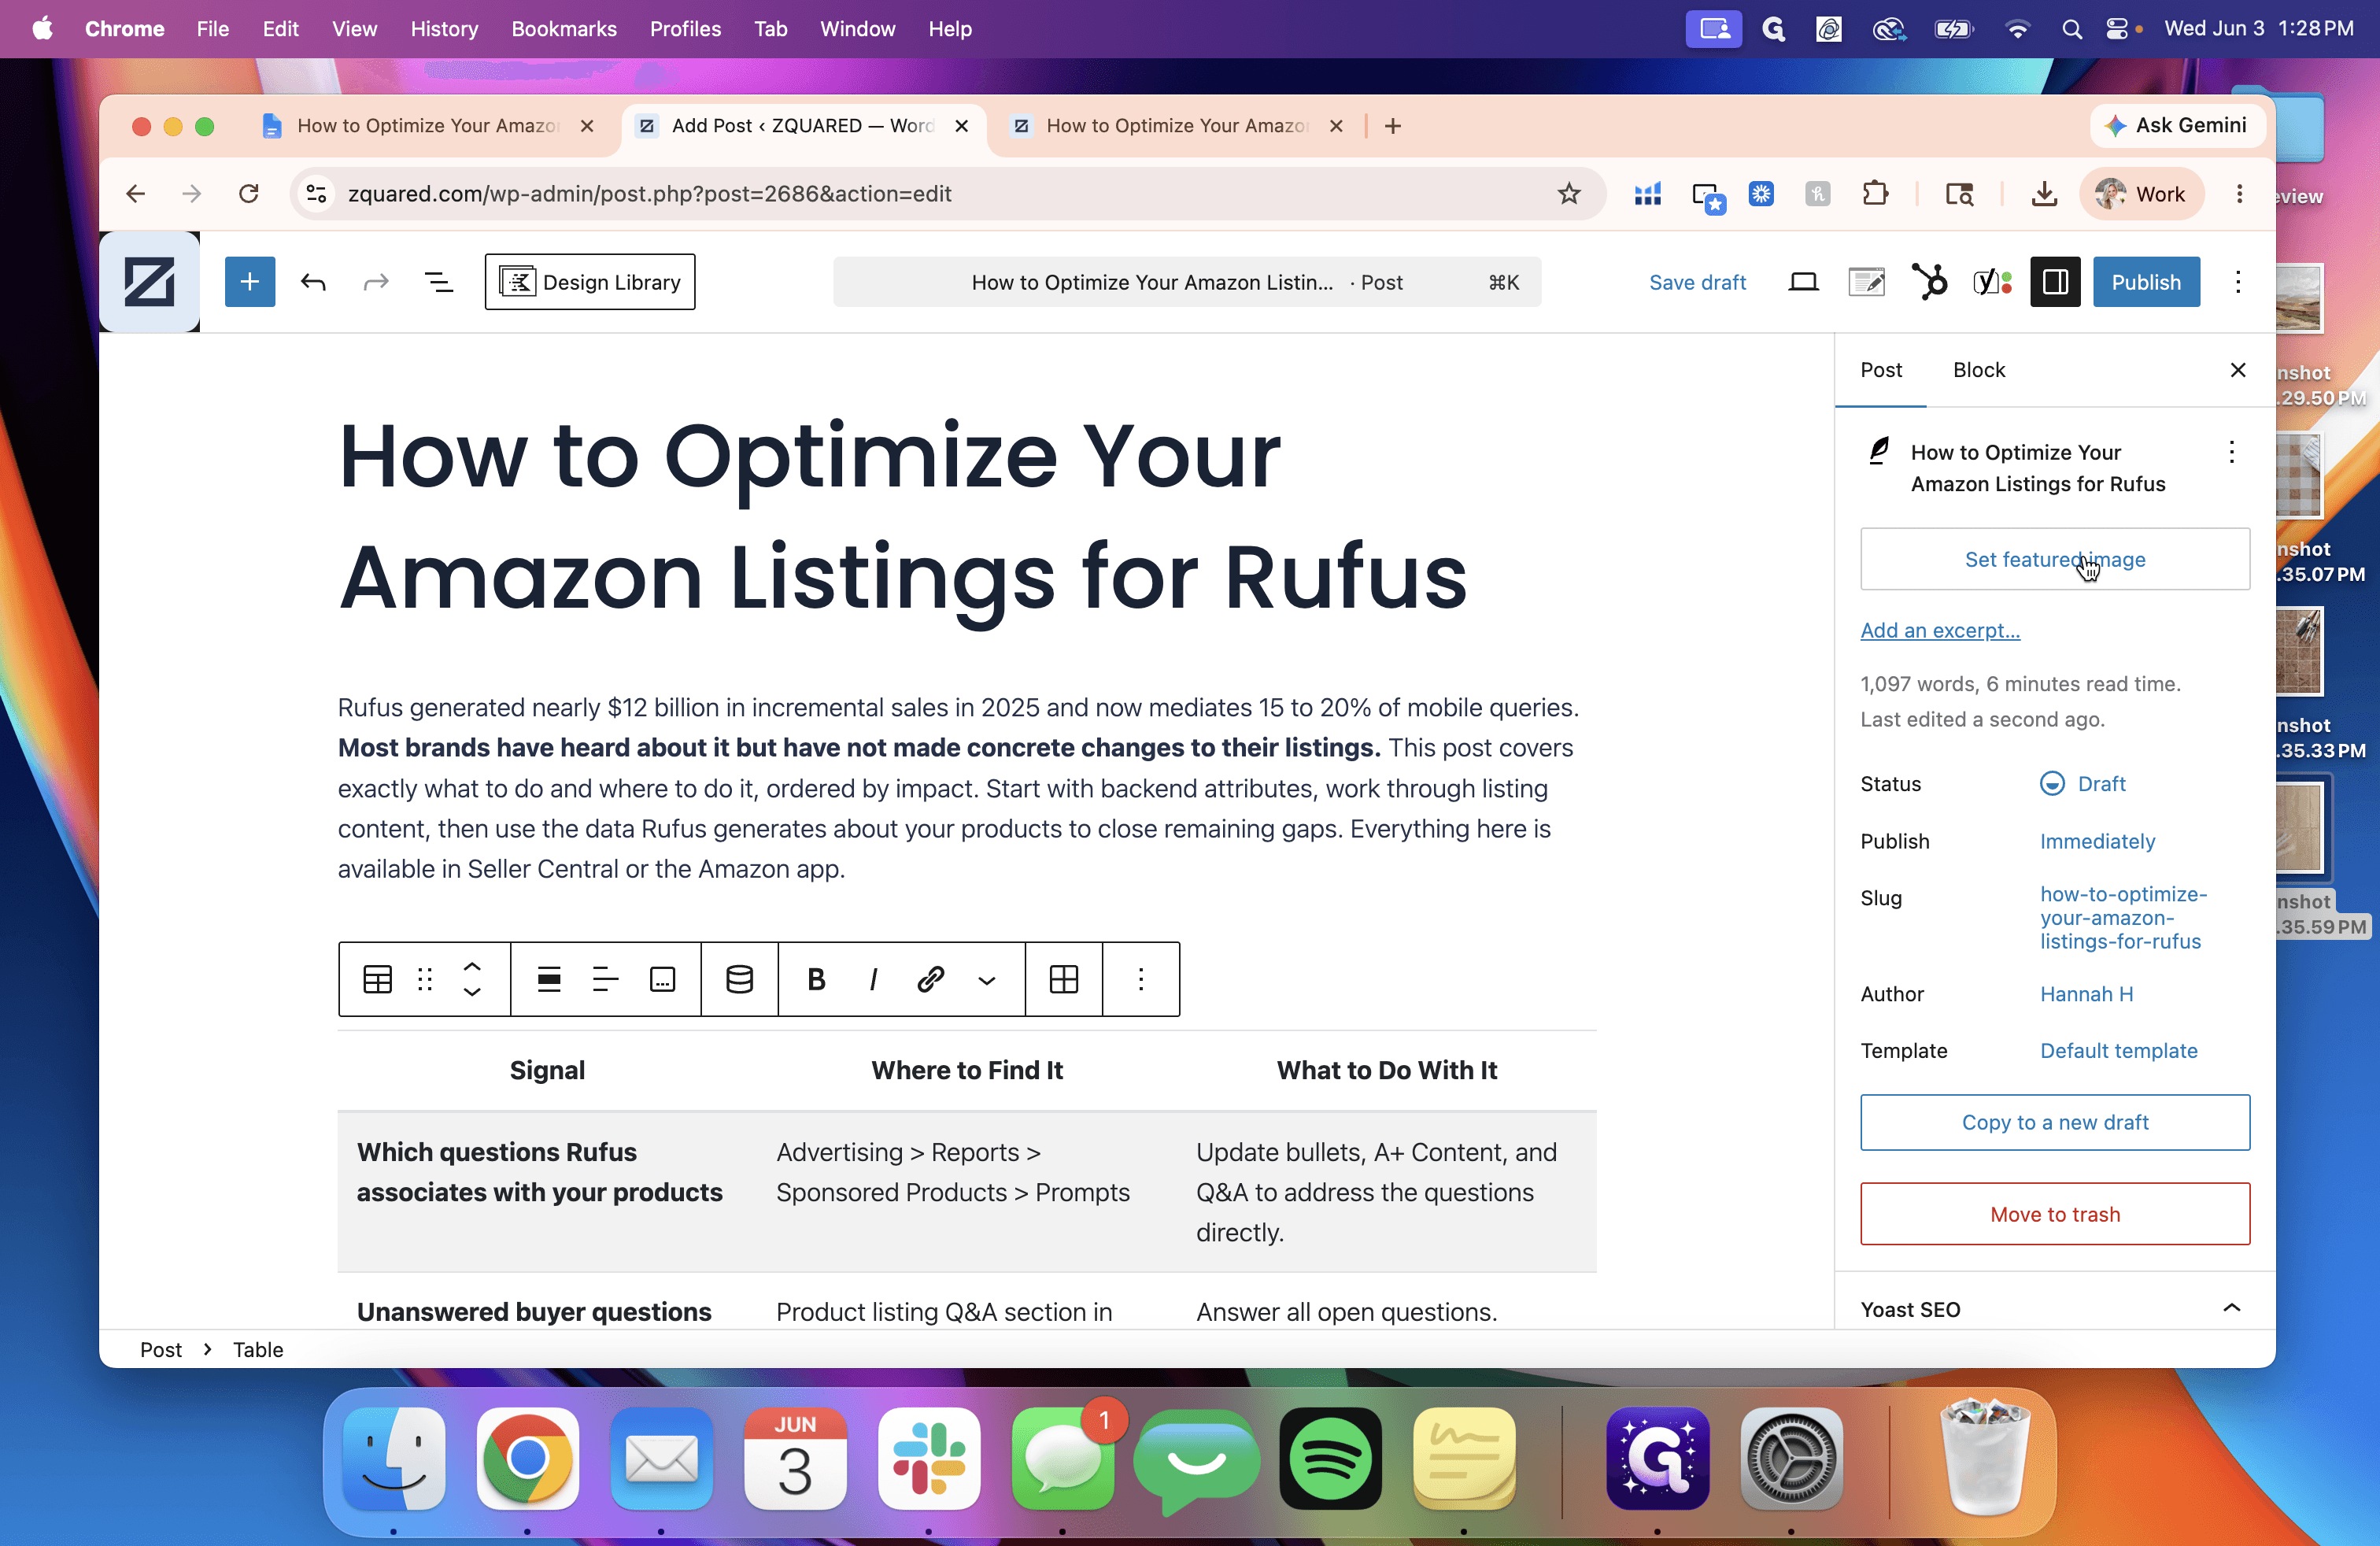Image resolution: width=2380 pixels, height=1546 pixels.
Task: Open the block inserter plus button
Action: click(x=250, y=282)
